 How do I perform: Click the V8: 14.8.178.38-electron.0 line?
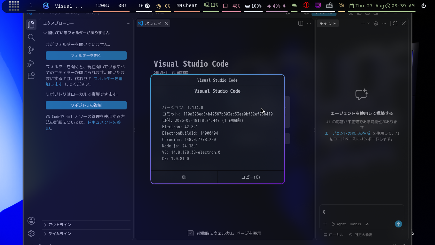[x=191, y=152]
